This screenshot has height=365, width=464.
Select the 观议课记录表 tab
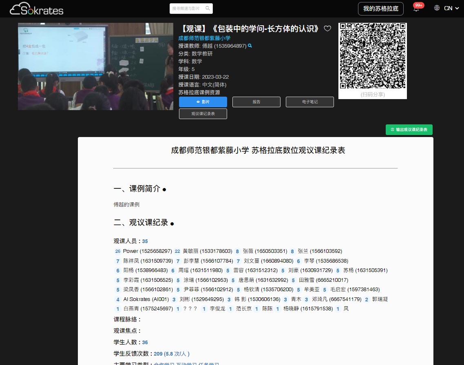(203, 114)
